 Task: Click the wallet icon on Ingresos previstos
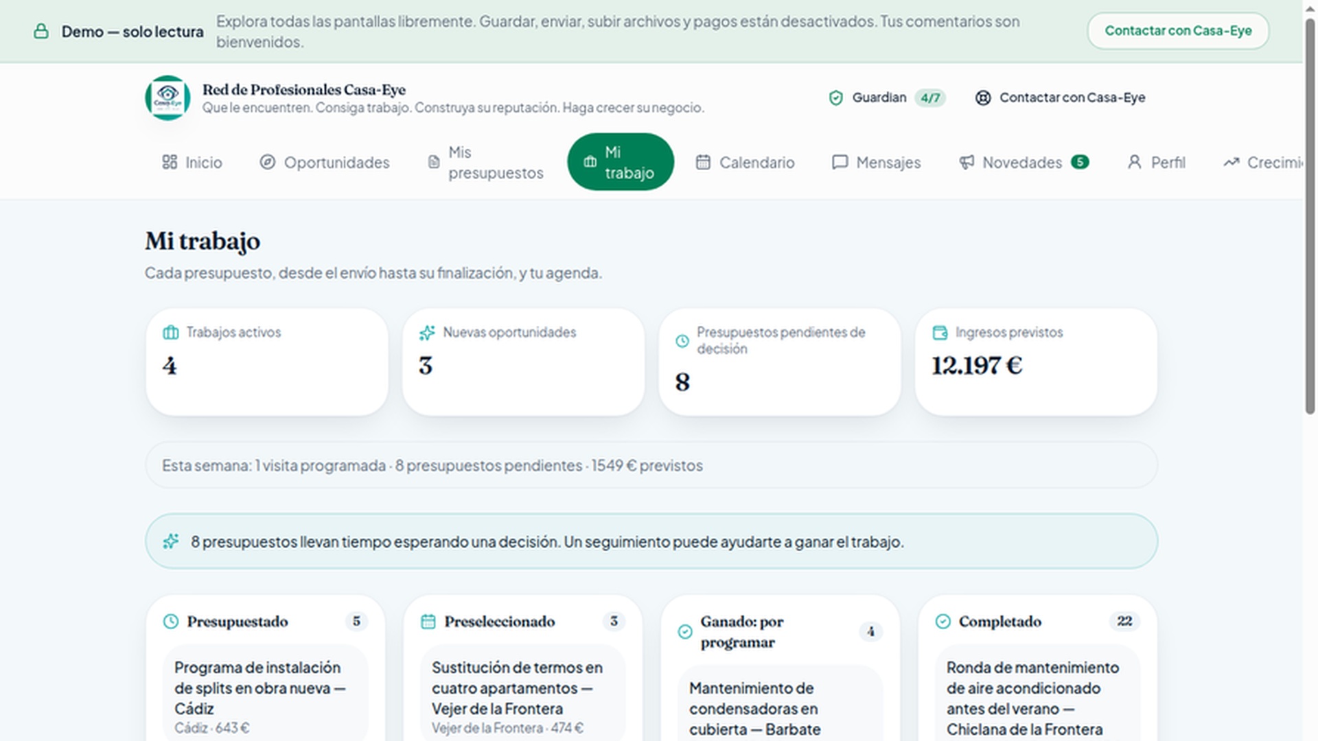[x=940, y=333]
